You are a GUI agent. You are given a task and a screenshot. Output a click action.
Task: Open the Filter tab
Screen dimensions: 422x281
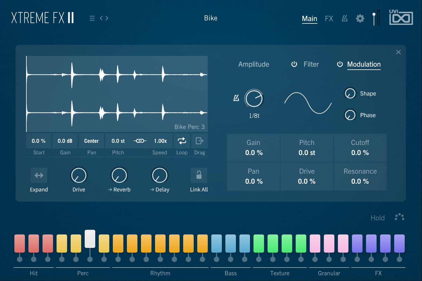point(311,64)
